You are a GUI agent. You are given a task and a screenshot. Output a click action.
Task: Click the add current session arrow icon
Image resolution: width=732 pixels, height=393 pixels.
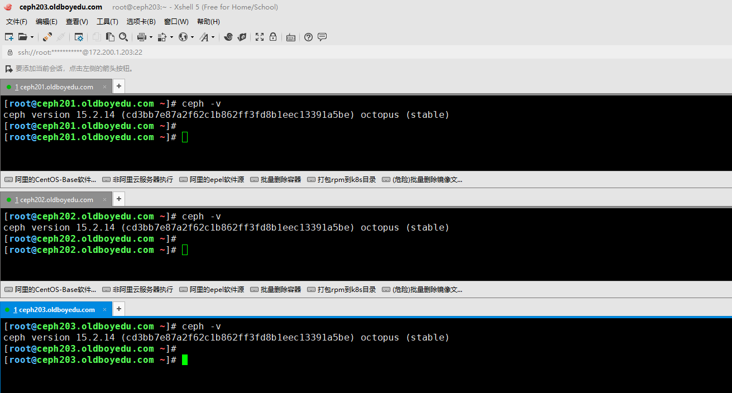click(x=8, y=69)
